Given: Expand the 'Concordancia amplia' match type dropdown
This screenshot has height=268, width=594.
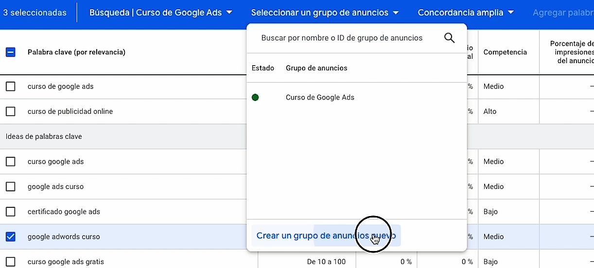Looking at the screenshot, I should 465,13.
